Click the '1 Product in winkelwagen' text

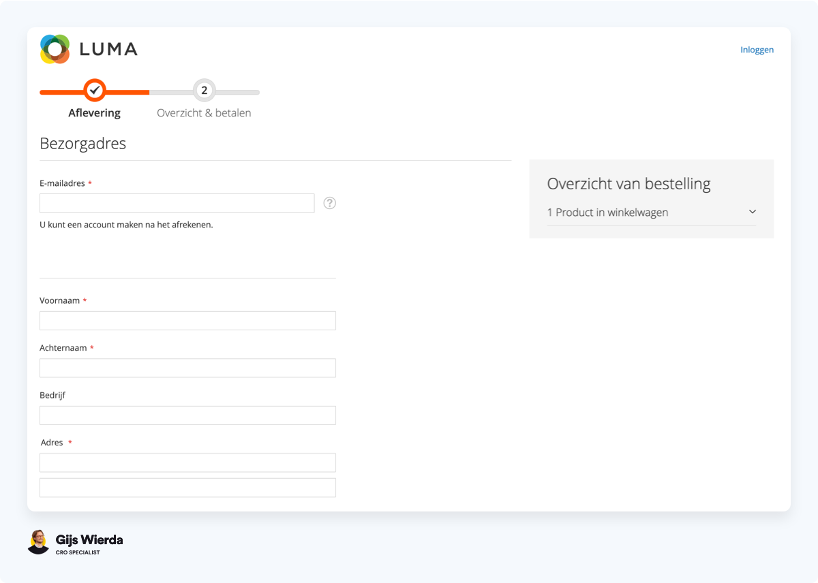(x=607, y=212)
